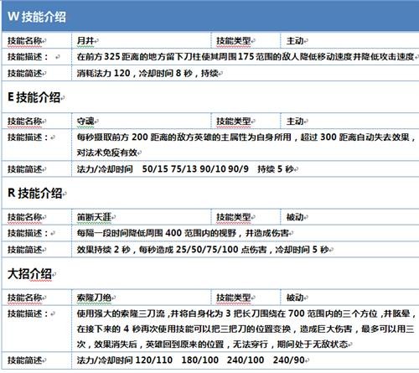Click the "W 技能介绍" blue header

(x=210, y=16)
